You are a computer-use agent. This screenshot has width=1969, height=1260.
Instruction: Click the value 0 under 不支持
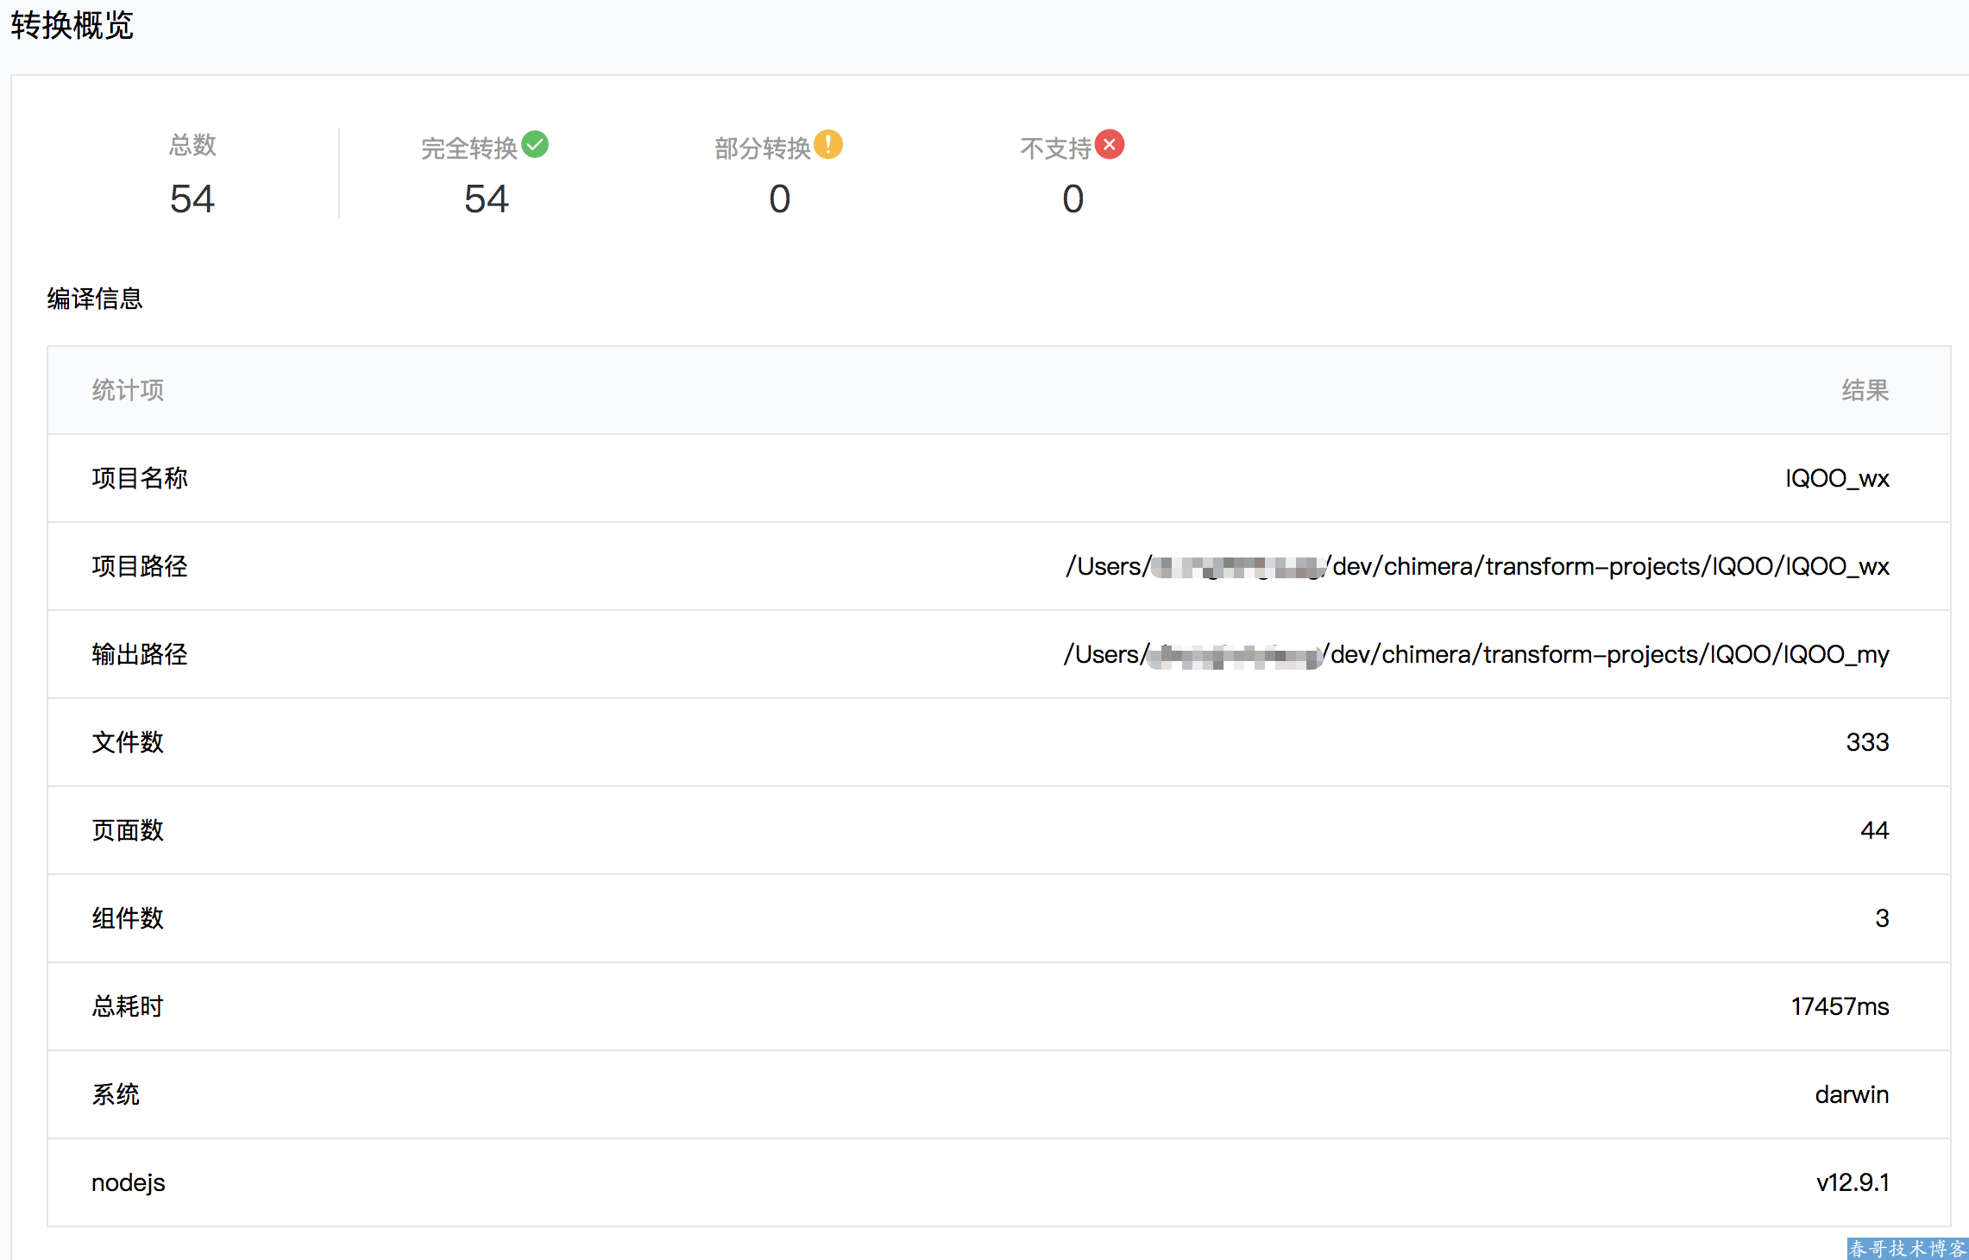[x=1073, y=199]
